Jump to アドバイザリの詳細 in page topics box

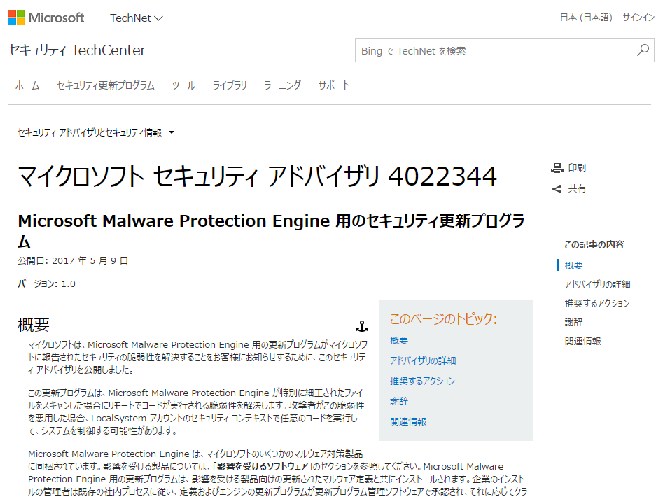click(x=423, y=360)
